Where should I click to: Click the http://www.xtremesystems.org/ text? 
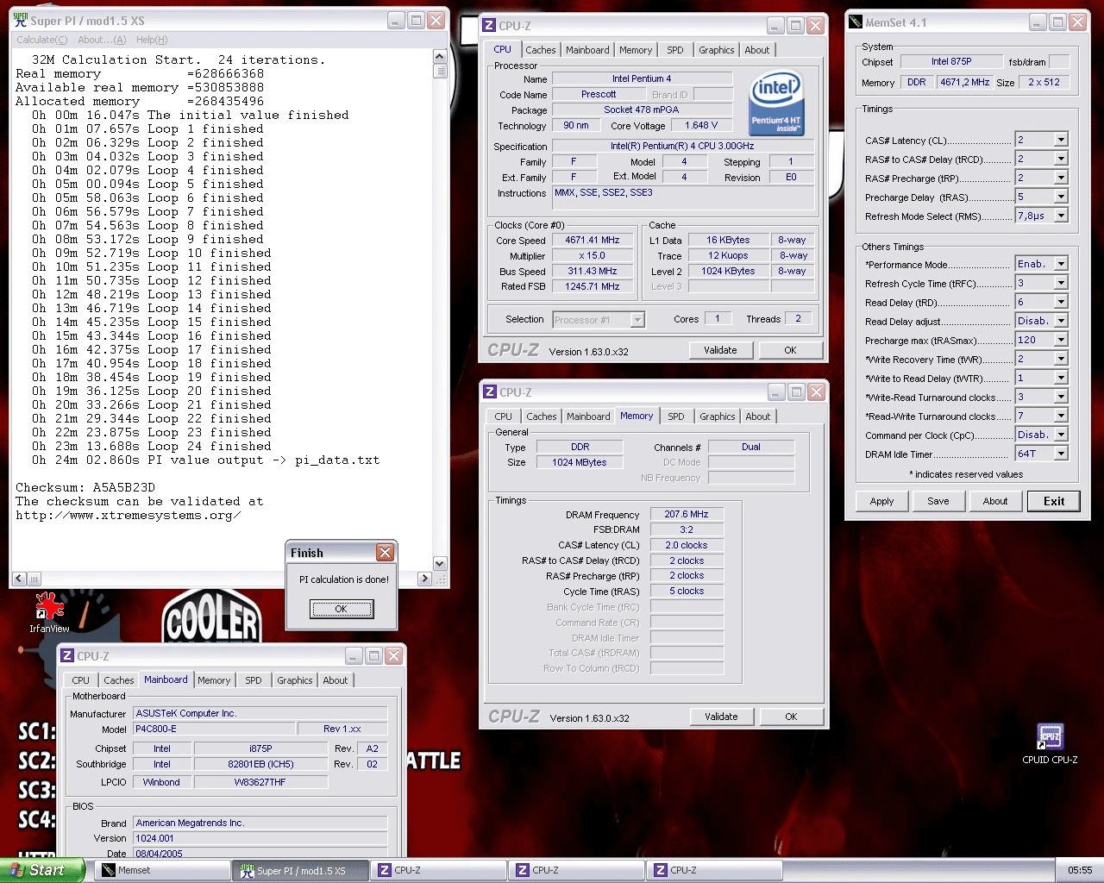point(128,515)
